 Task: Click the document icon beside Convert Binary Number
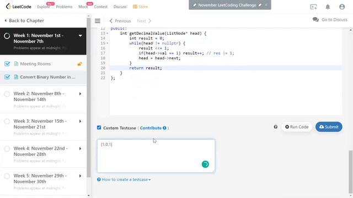pyautogui.click(x=16, y=77)
